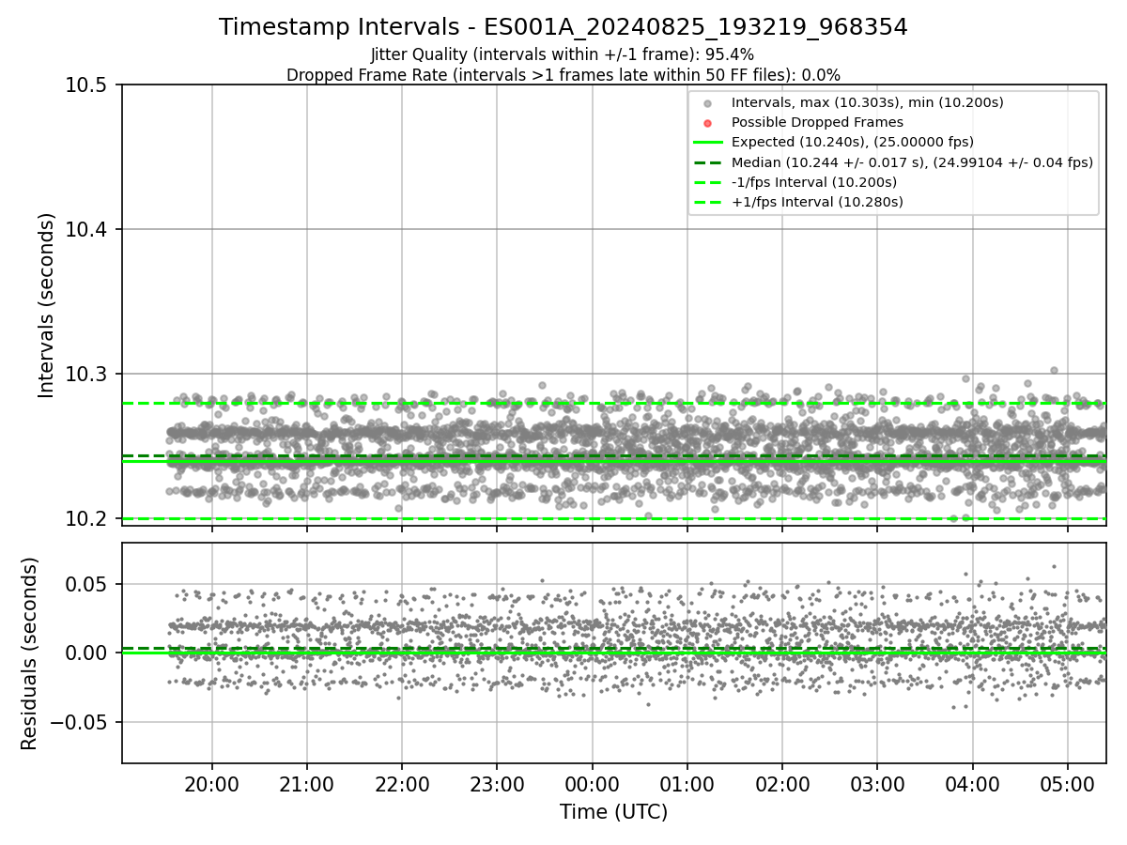
Task: Click the Intervals (seconds) y-axis label
Action: click(x=47, y=305)
